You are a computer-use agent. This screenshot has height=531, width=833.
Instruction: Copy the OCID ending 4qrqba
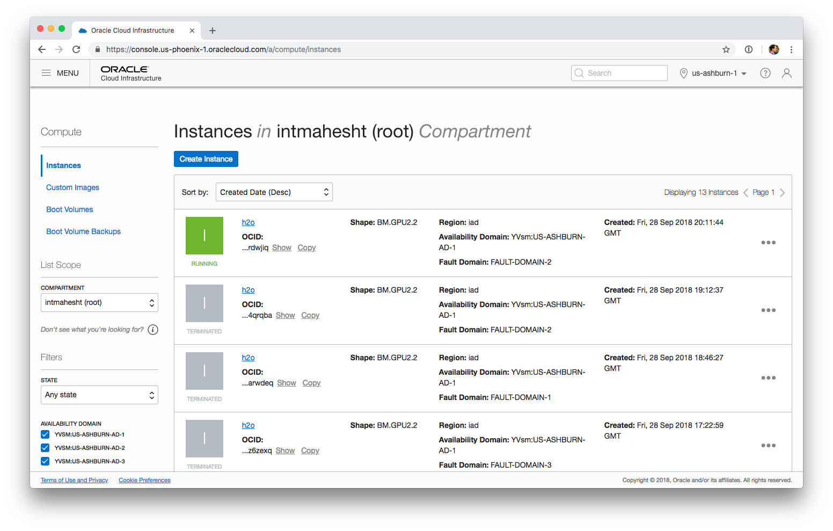click(x=310, y=315)
